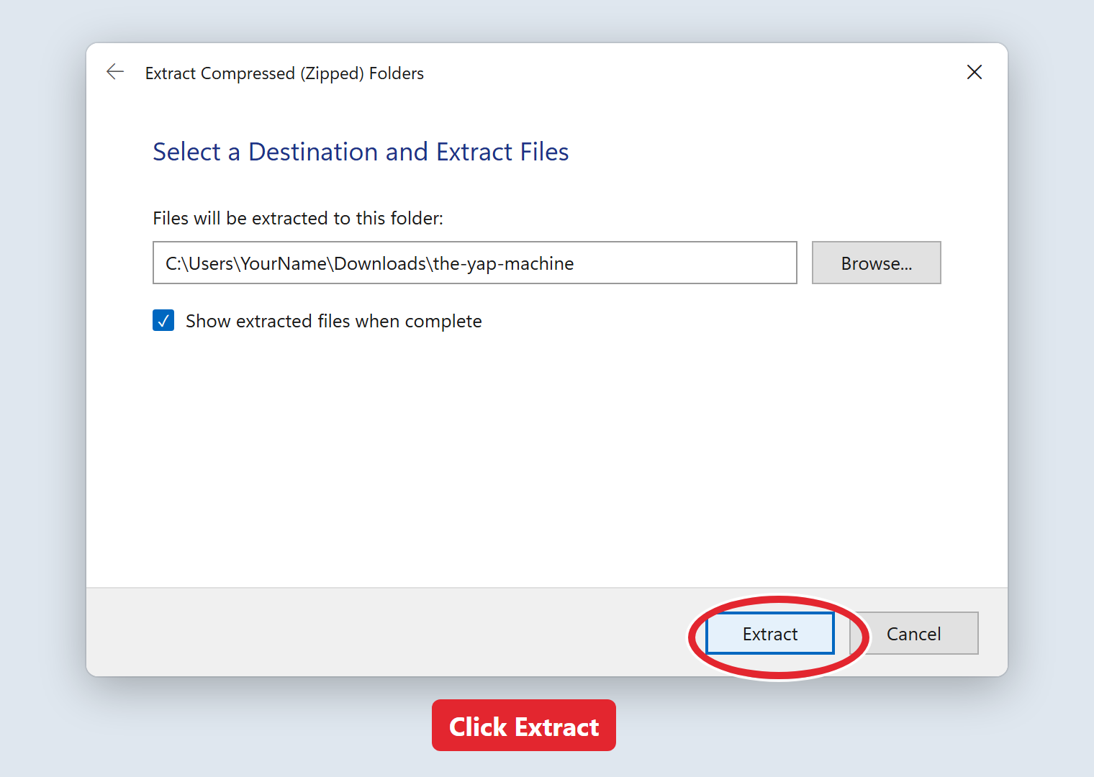Screen dimensions: 1094x777
Task: Go back using the arrow icon
Action: [115, 72]
